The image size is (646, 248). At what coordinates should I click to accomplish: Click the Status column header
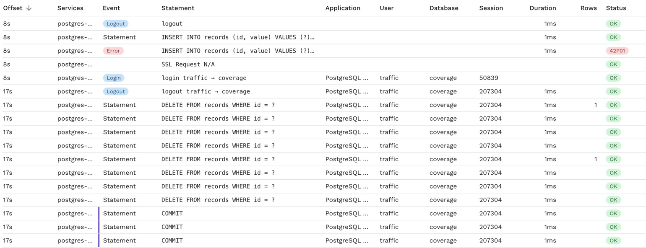[616, 8]
